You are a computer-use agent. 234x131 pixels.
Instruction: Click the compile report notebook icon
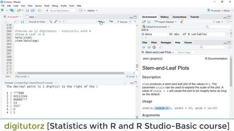pyautogui.click(x=64, y=22)
